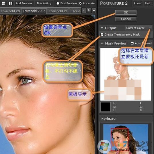Image resolution: width=154 pixels, height=154 pixels.
Task: Collapse the Output section
Action: tap(102, 28)
